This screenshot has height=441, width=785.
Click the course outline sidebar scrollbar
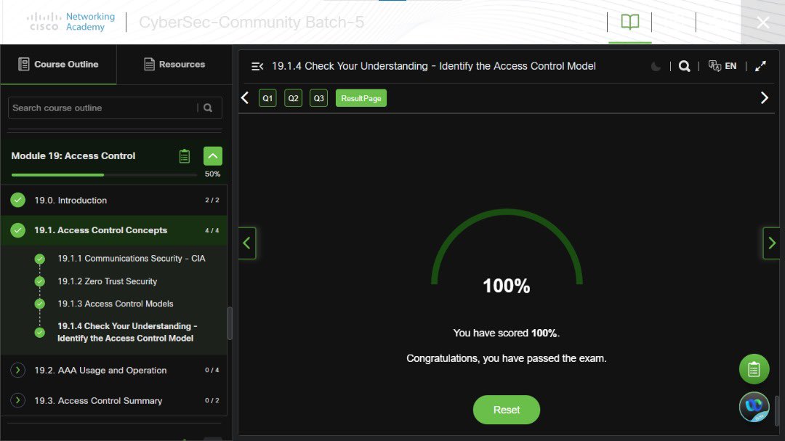click(x=230, y=323)
